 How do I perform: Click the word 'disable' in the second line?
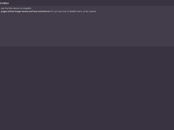[x=73, y=11]
